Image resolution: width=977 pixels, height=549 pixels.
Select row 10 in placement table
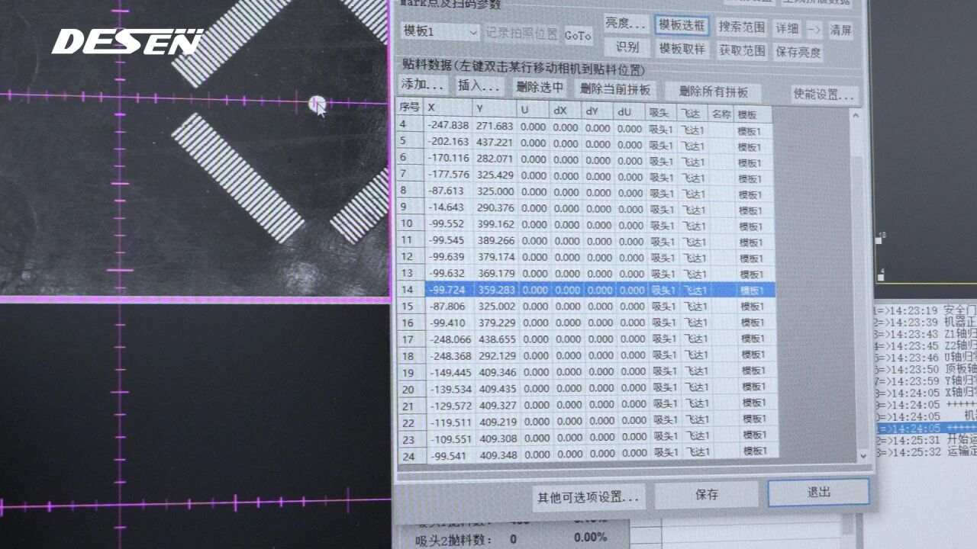pyautogui.click(x=534, y=225)
